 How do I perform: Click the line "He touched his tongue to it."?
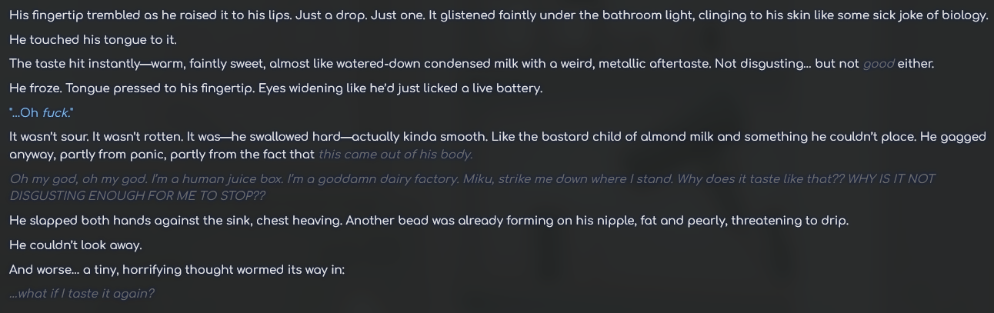click(x=93, y=40)
